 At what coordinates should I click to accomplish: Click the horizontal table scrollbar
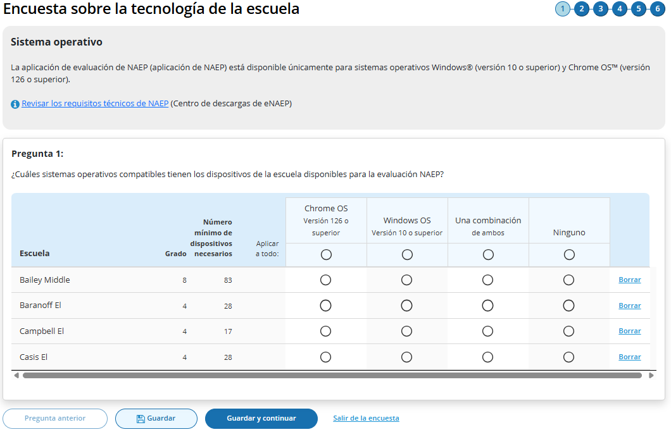point(332,375)
